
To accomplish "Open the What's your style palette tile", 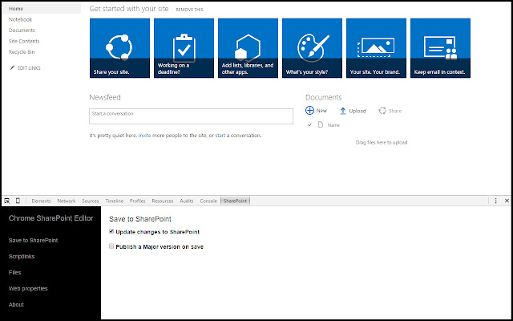I will tap(312, 48).
